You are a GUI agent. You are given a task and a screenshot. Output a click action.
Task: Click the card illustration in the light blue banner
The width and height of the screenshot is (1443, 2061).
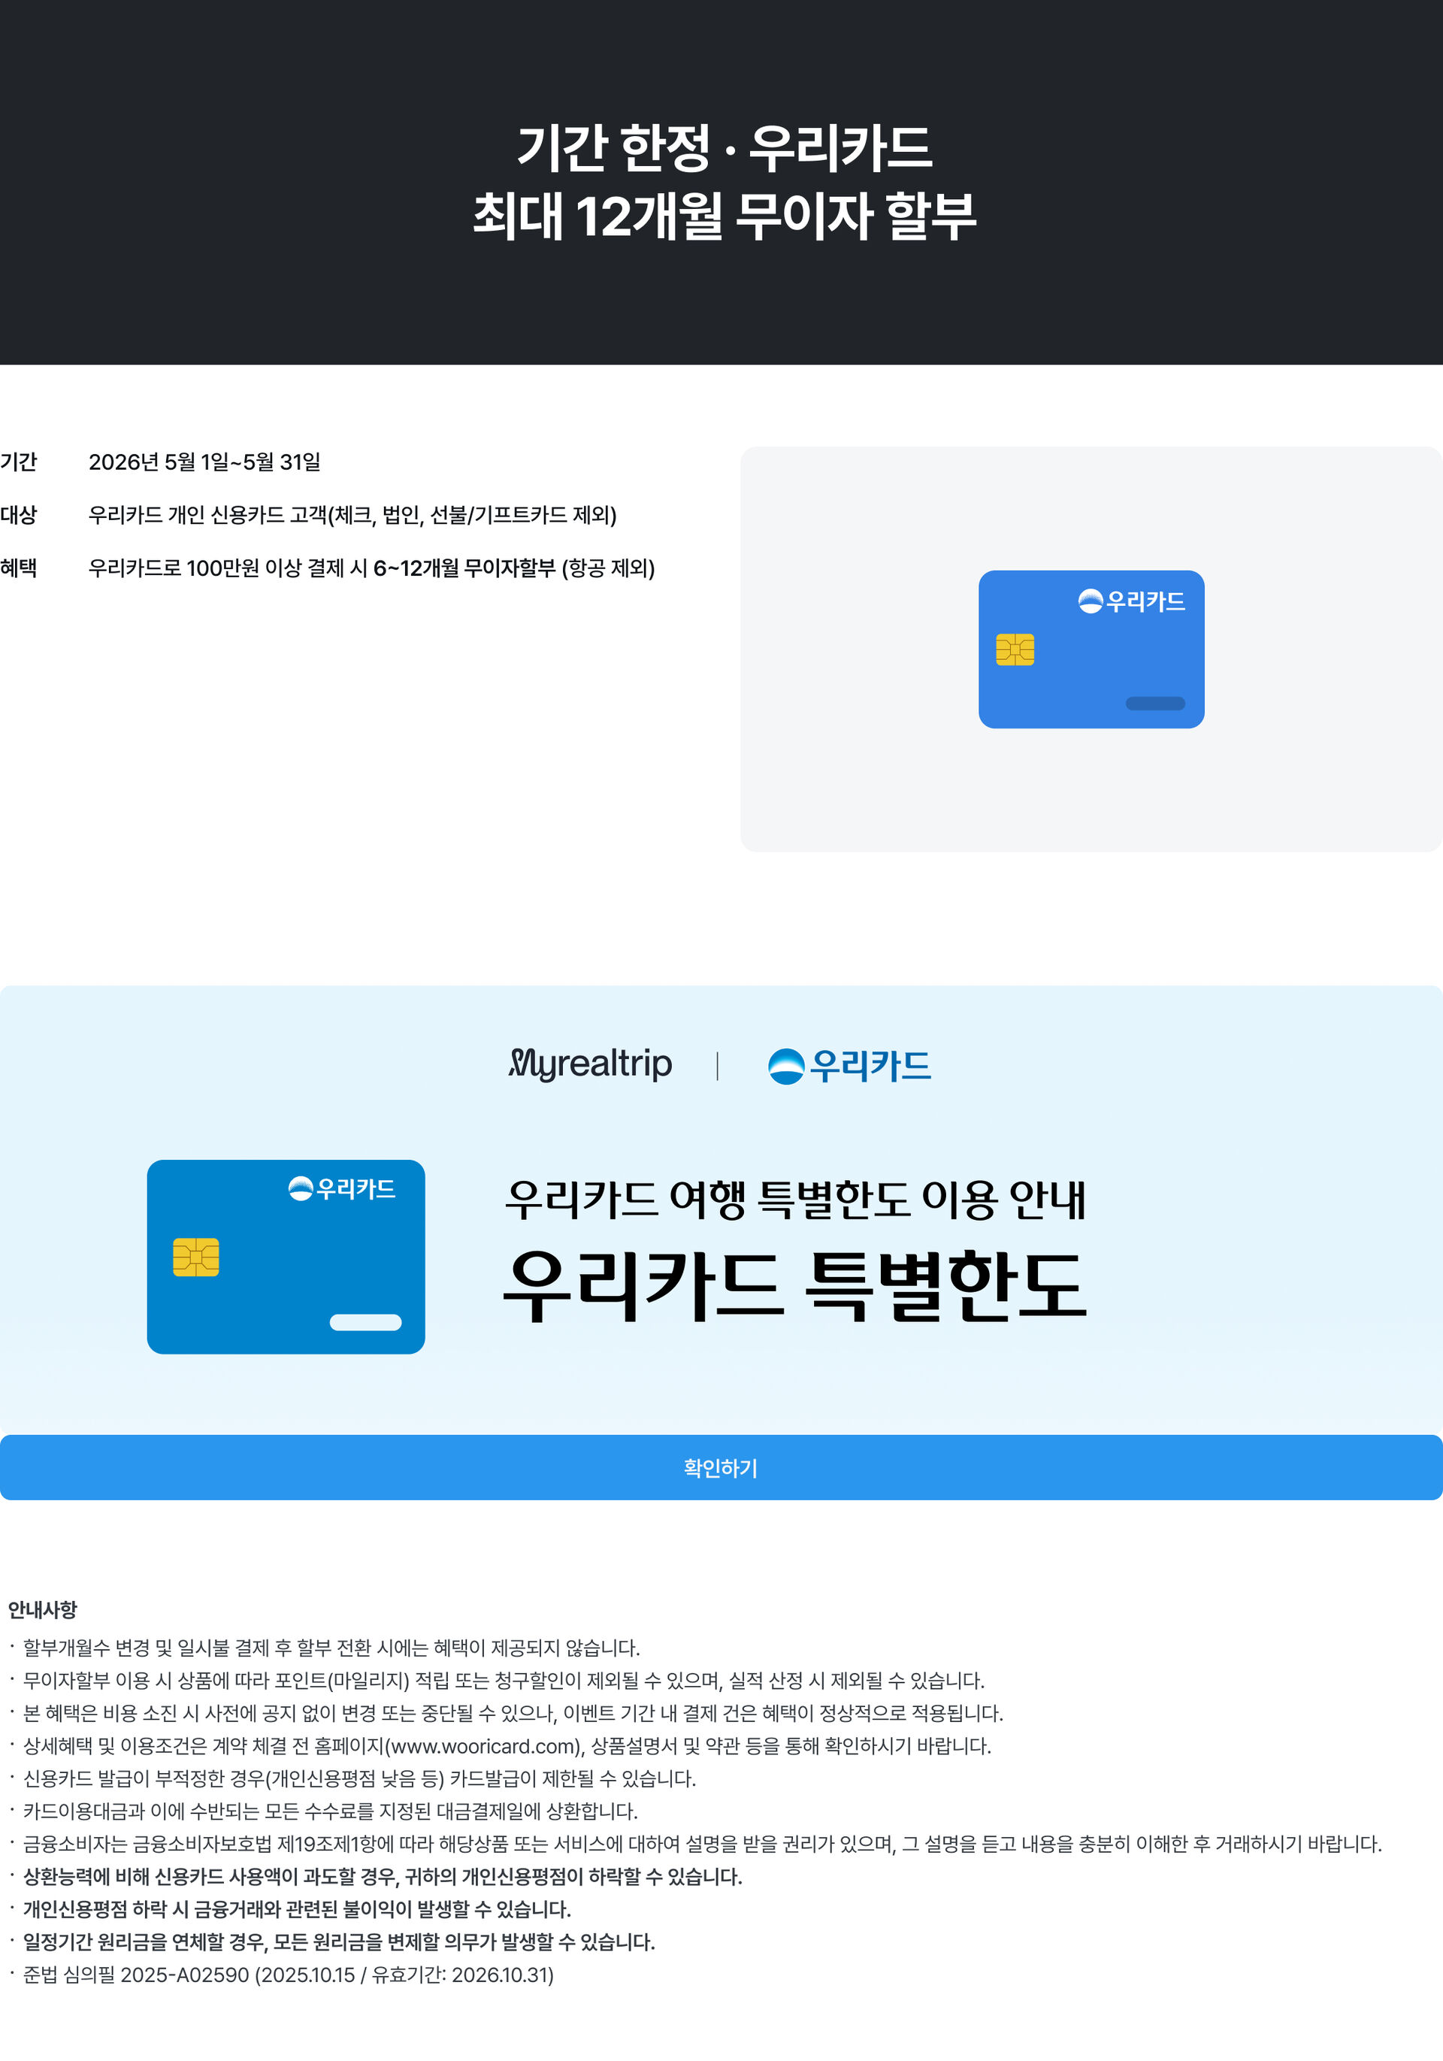click(x=286, y=1257)
